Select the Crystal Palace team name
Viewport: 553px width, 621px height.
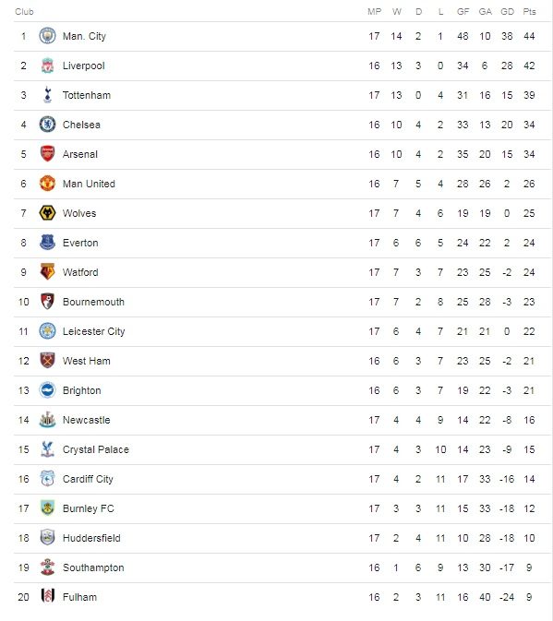point(96,450)
